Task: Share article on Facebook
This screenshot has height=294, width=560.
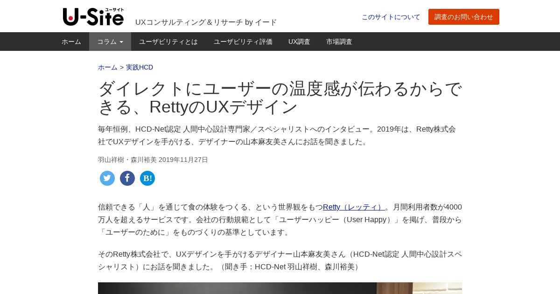Action: coord(127,178)
